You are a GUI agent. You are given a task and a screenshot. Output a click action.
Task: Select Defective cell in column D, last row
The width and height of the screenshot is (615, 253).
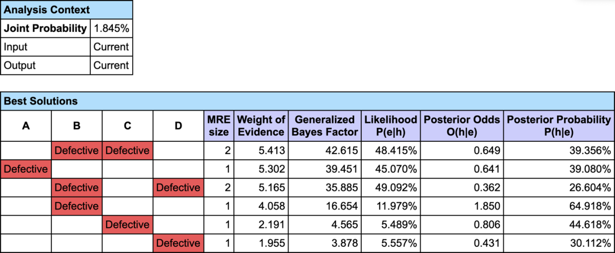tap(178, 243)
